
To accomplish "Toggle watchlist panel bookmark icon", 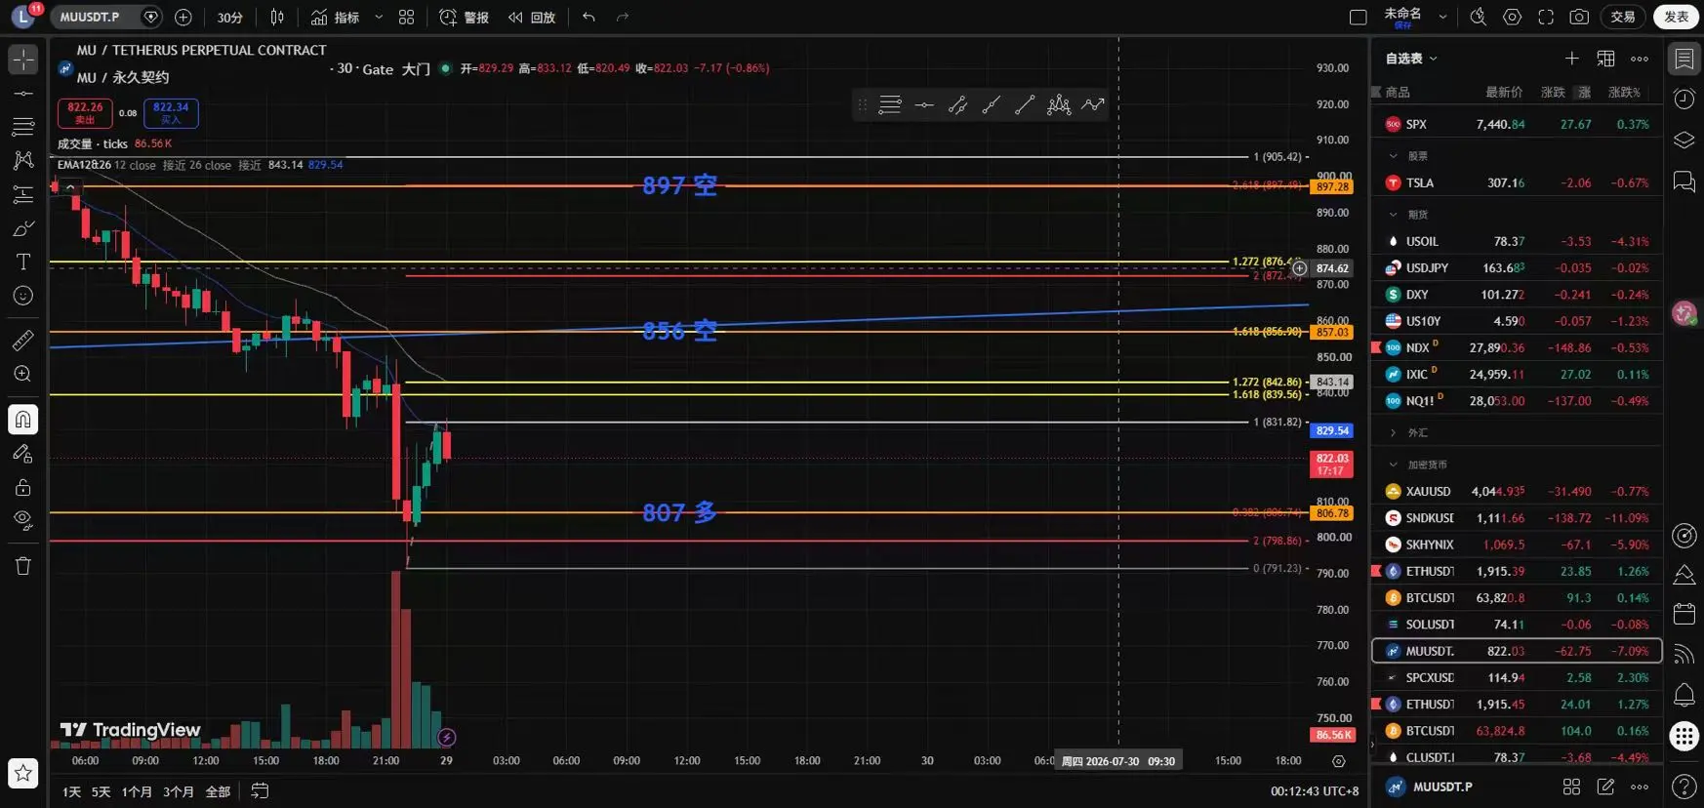I will [1684, 59].
